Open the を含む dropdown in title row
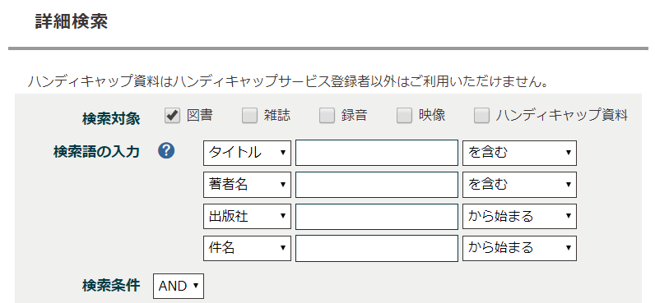655x303 pixels. (519, 153)
